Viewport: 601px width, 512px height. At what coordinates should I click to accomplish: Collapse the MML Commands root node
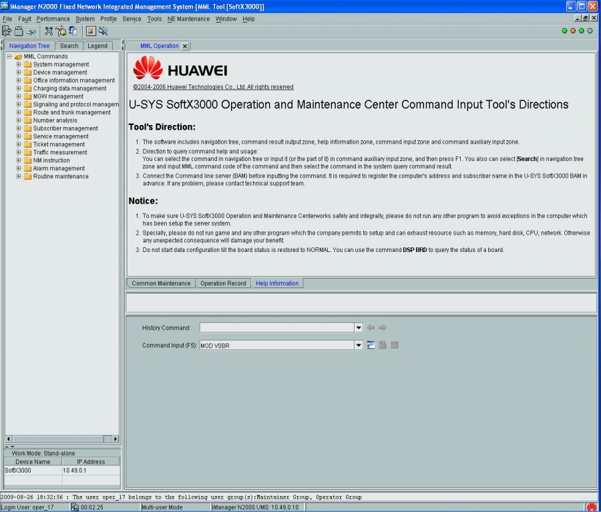pyautogui.click(x=9, y=56)
